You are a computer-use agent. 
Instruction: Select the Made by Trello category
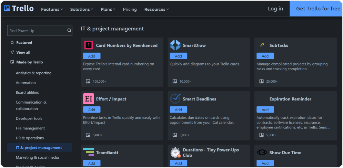point(30,62)
